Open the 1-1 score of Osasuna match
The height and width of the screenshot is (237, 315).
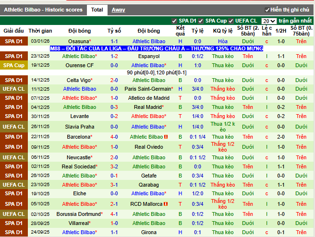tap(114, 41)
